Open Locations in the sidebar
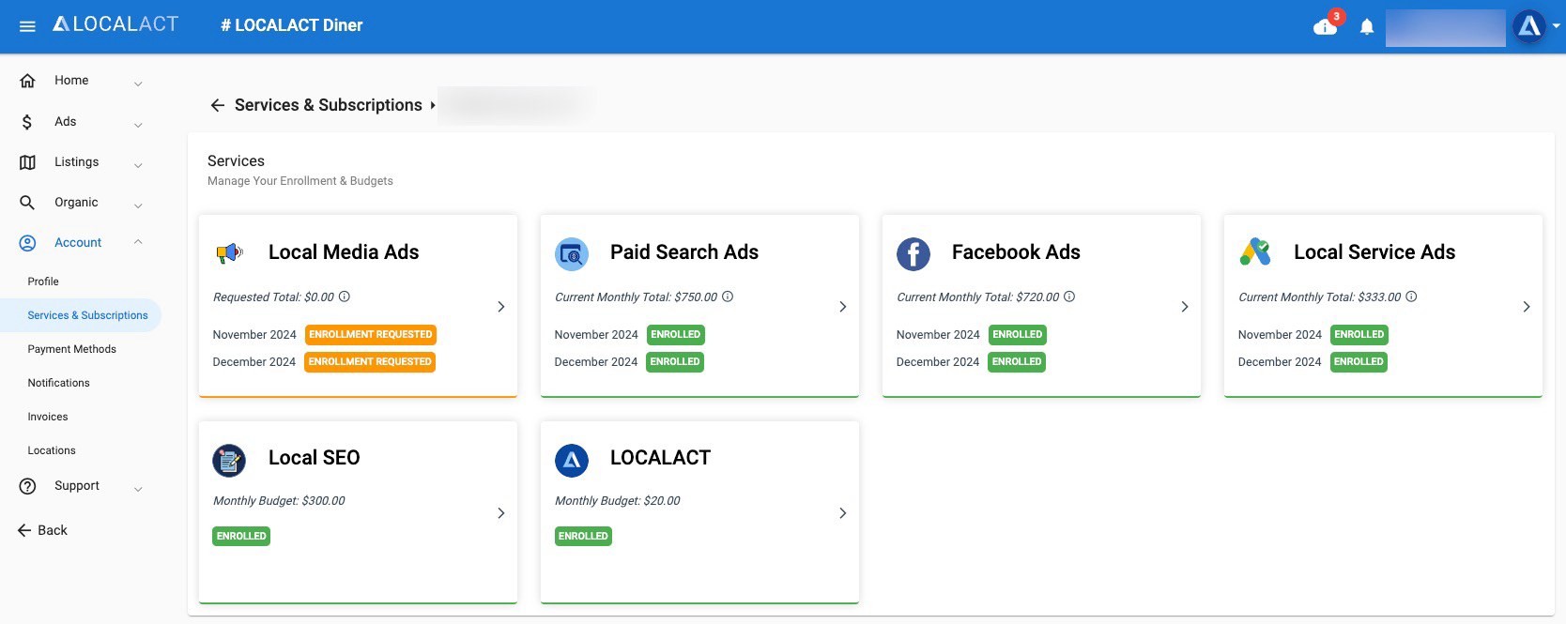Image resolution: width=1566 pixels, height=624 pixels. 52,450
